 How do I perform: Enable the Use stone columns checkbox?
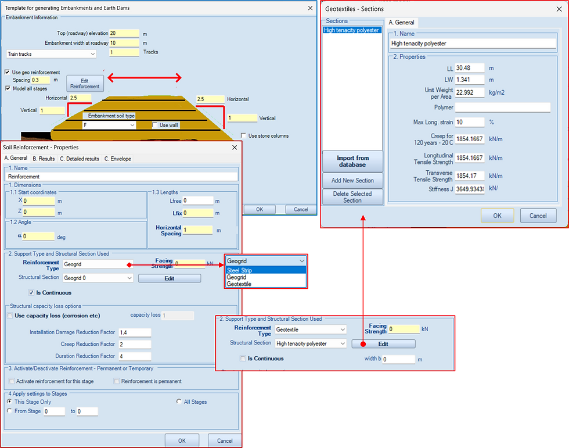click(243, 136)
